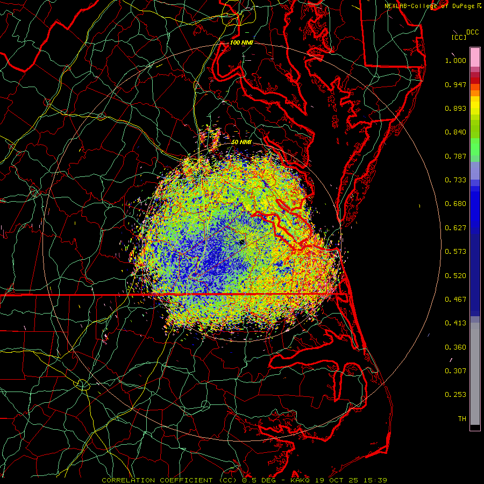Pick the lavender band beside 0.733

[x=475, y=171]
